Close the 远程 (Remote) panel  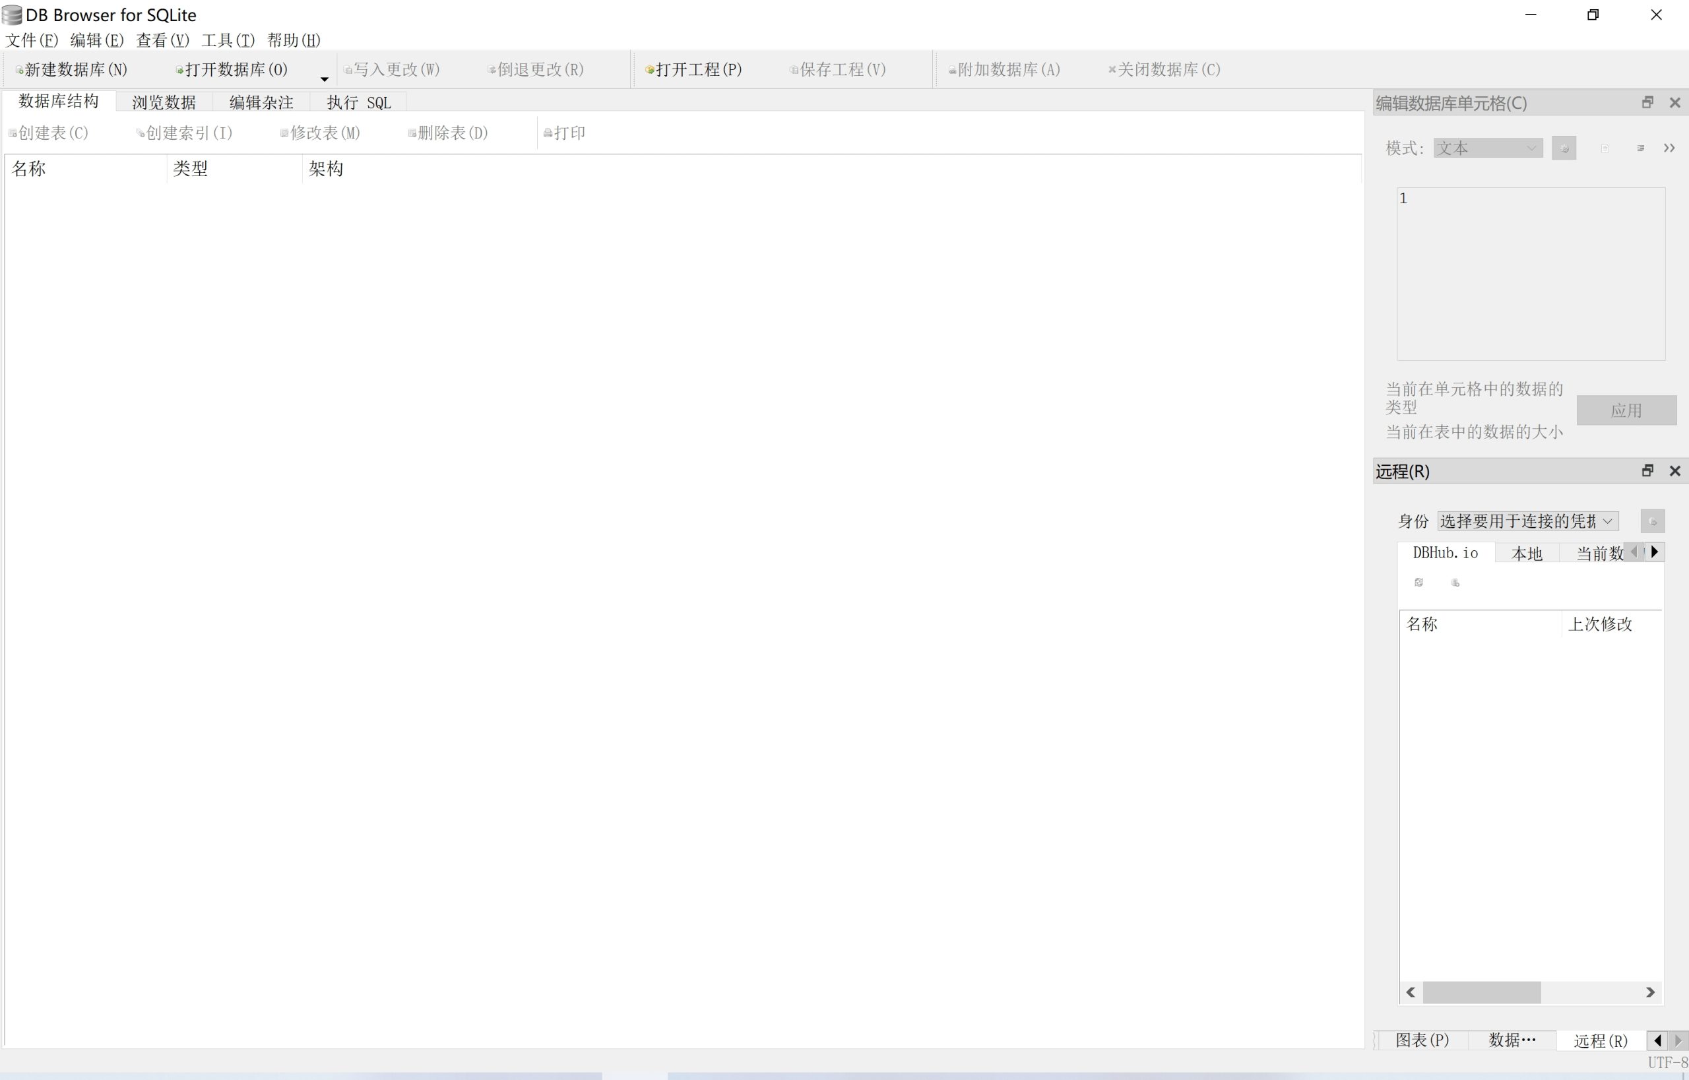[x=1675, y=470]
